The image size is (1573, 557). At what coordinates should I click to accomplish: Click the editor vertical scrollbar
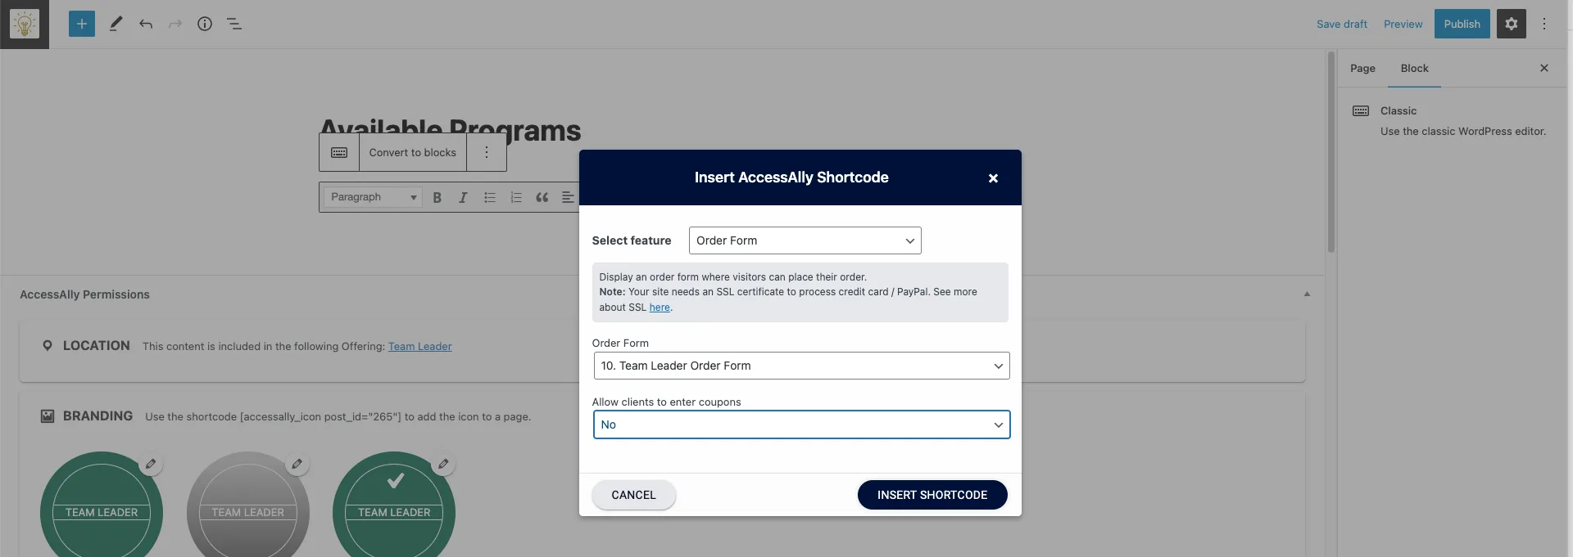pos(1331,152)
